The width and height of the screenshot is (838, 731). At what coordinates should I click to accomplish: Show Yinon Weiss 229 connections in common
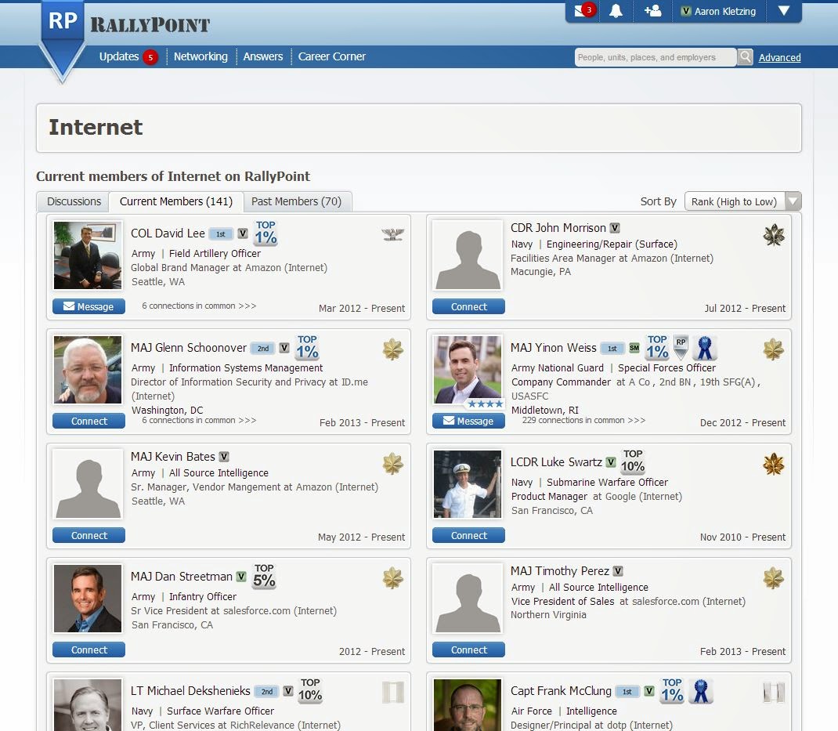pos(583,420)
